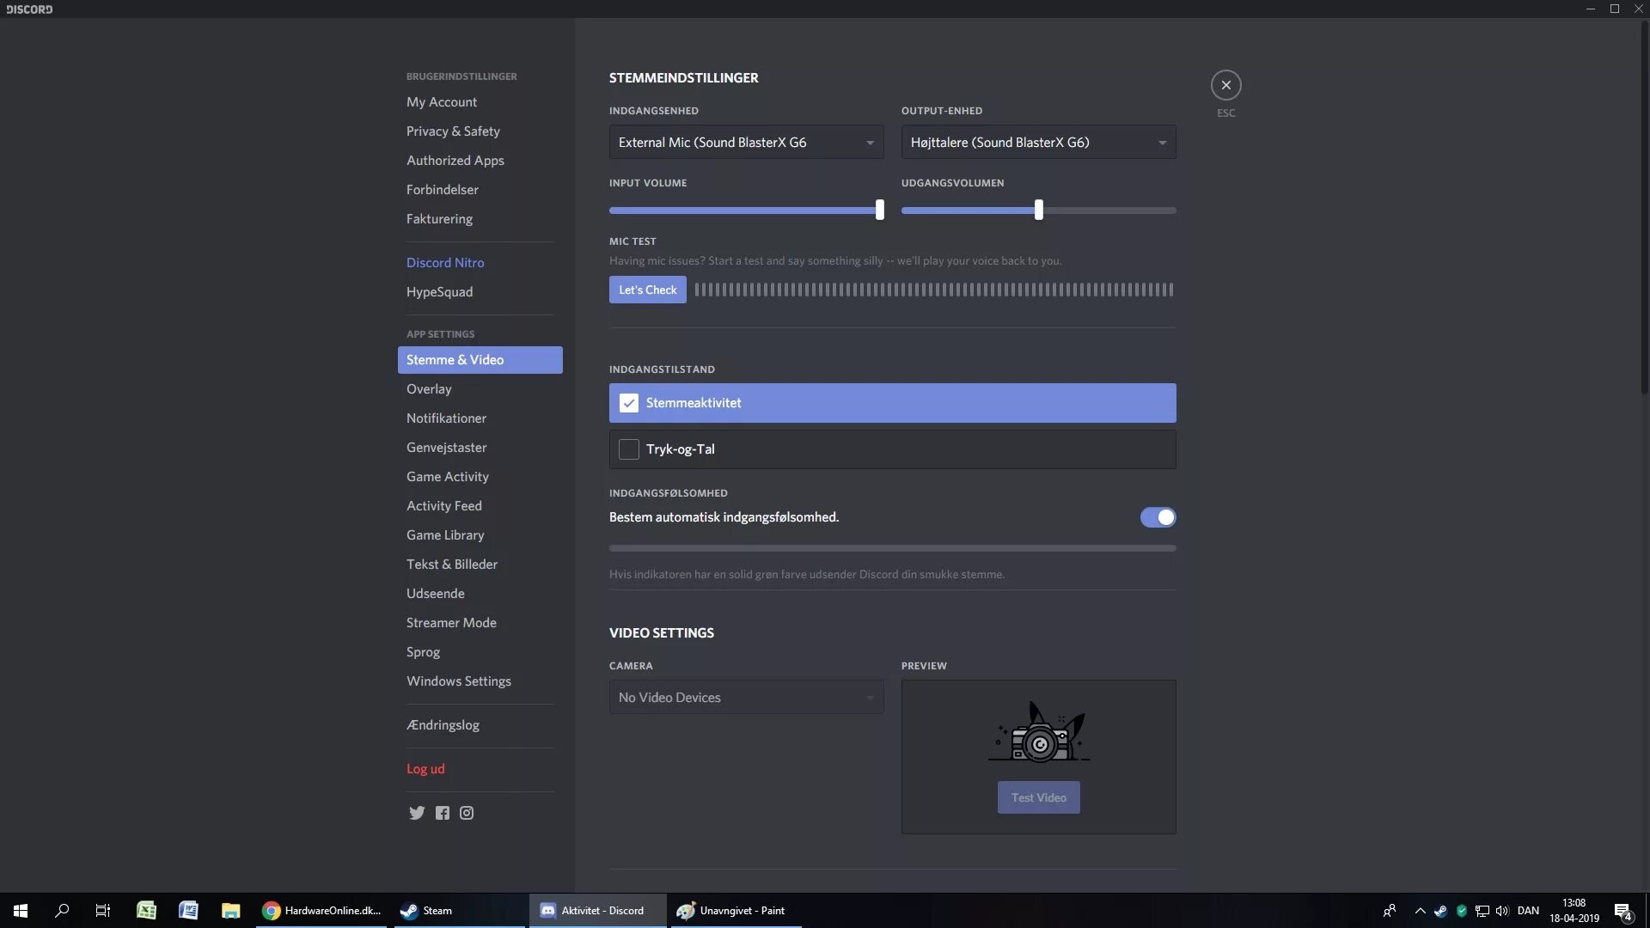Launch Excel from the taskbar

146,911
